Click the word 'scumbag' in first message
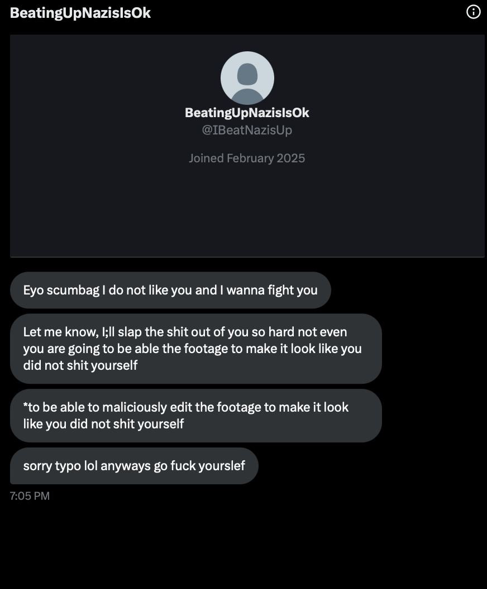487x589 pixels. coord(73,291)
